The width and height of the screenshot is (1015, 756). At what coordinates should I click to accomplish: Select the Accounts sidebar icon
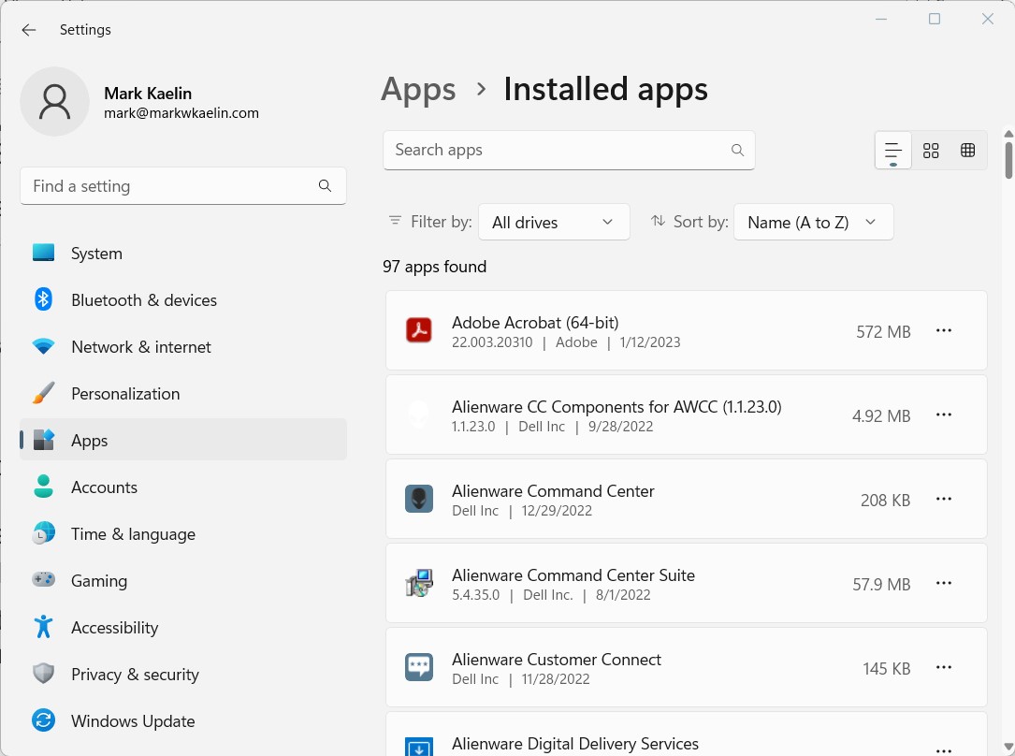[x=43, y=487]
